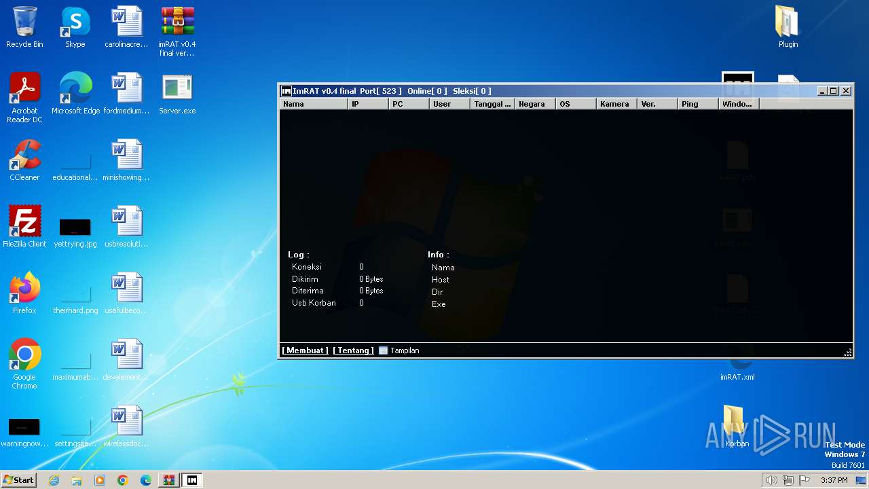Click the Dikirim log label

[305, 279]
